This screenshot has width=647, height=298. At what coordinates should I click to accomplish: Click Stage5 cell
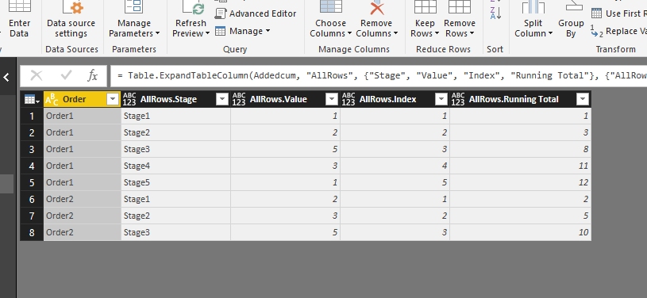tap(175, 182)
